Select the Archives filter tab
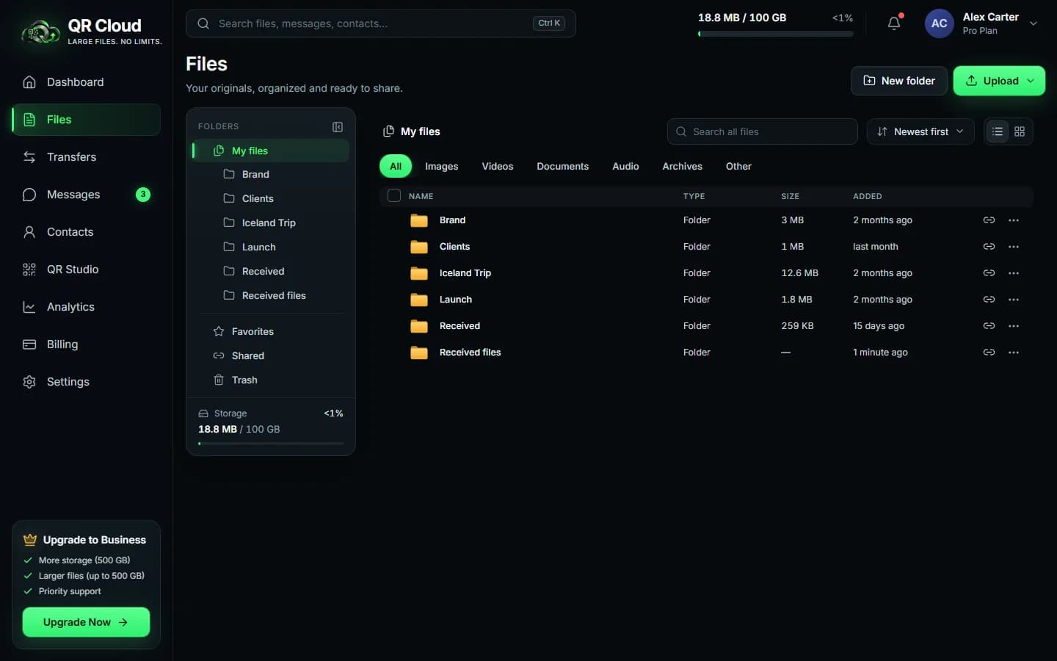The width and height of the screenshot is (1057, 661). pyautogui.click(x=683, y=167)
